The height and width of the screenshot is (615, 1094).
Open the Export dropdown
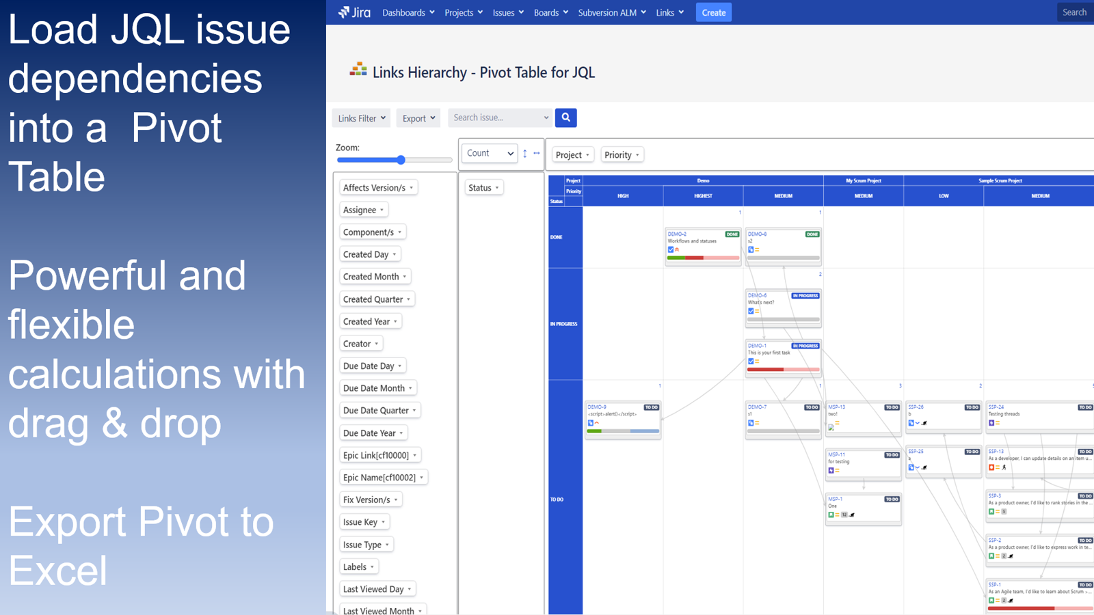tap(418, 118)
